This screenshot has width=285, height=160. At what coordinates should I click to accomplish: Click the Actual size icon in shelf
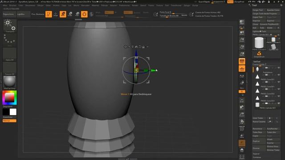pyautogui.click(x=242, y=47)
